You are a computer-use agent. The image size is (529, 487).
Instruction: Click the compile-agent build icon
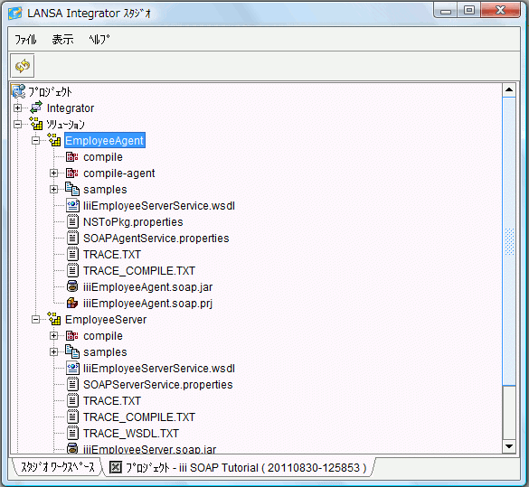tap(72, 173)
